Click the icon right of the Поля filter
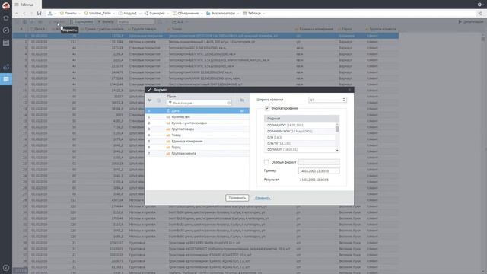This screenshot has width=487, height=274. [242, 100]
